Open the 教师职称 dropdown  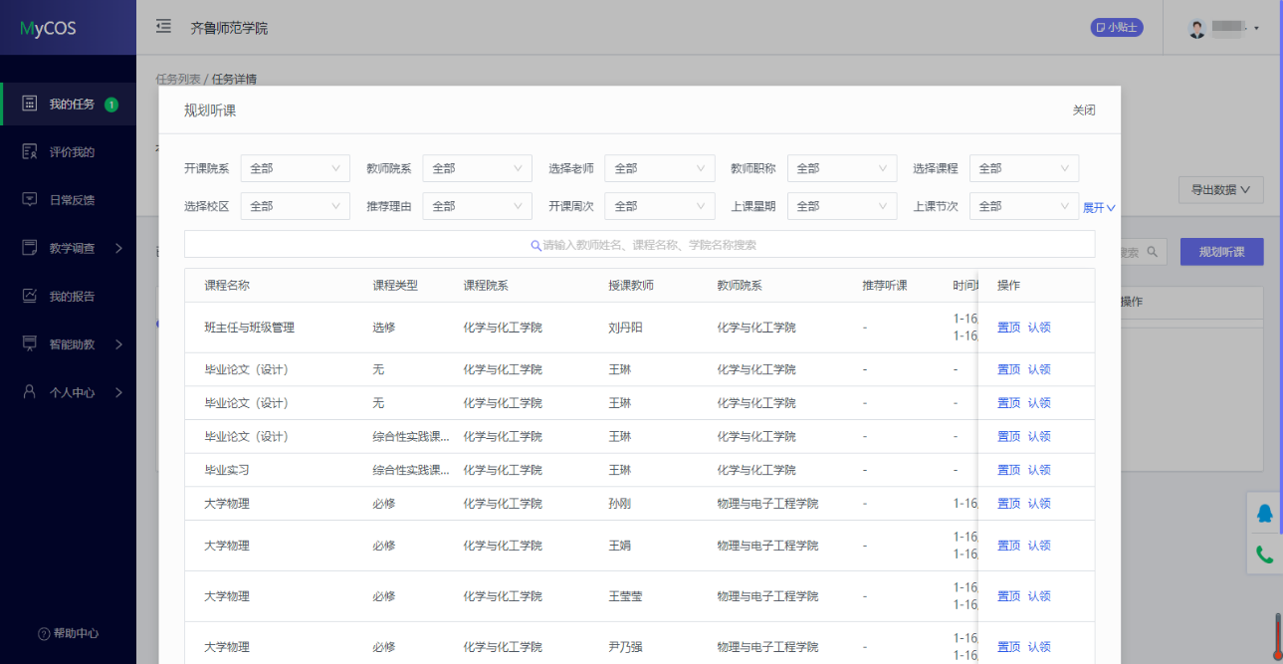point(841,169)
